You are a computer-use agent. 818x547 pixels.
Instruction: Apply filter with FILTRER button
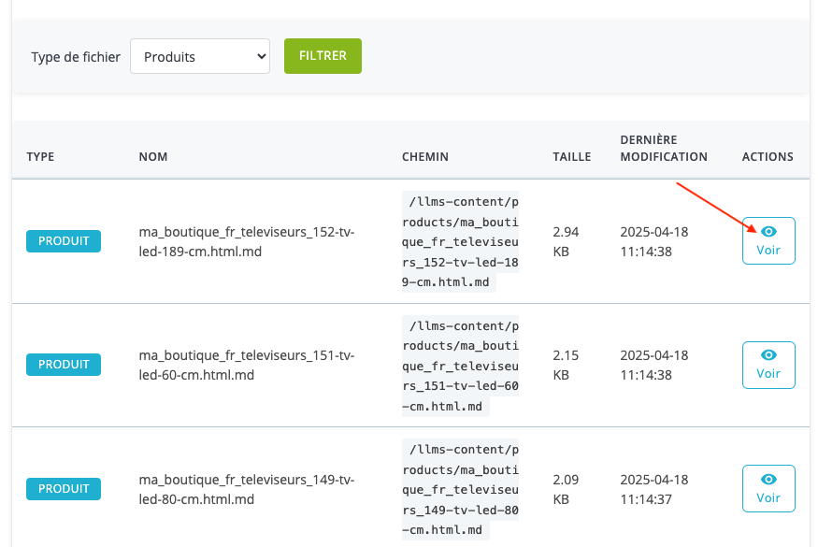pos(323,56)
